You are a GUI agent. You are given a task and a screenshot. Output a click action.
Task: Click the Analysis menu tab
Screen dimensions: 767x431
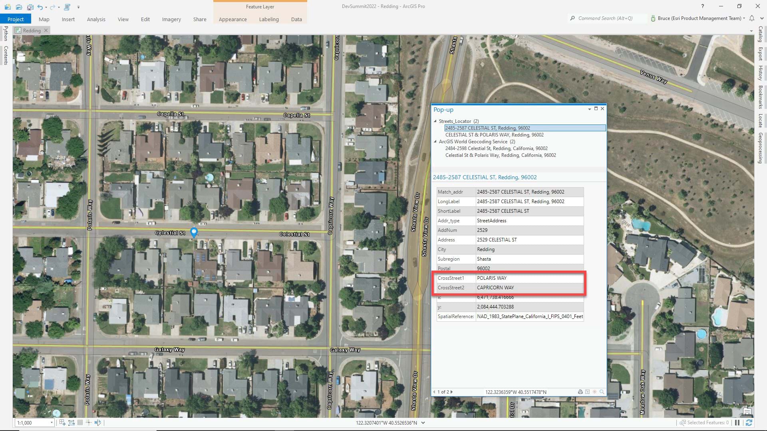95,20
